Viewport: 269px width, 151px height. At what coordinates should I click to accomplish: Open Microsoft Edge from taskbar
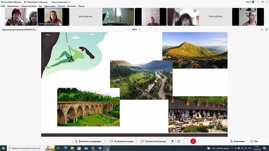coord(65,148)
